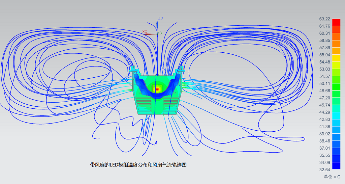The width and height of the screenshot is (345, 184).
Task: Select the right mounting bolt atop the module
Action: 180,70
